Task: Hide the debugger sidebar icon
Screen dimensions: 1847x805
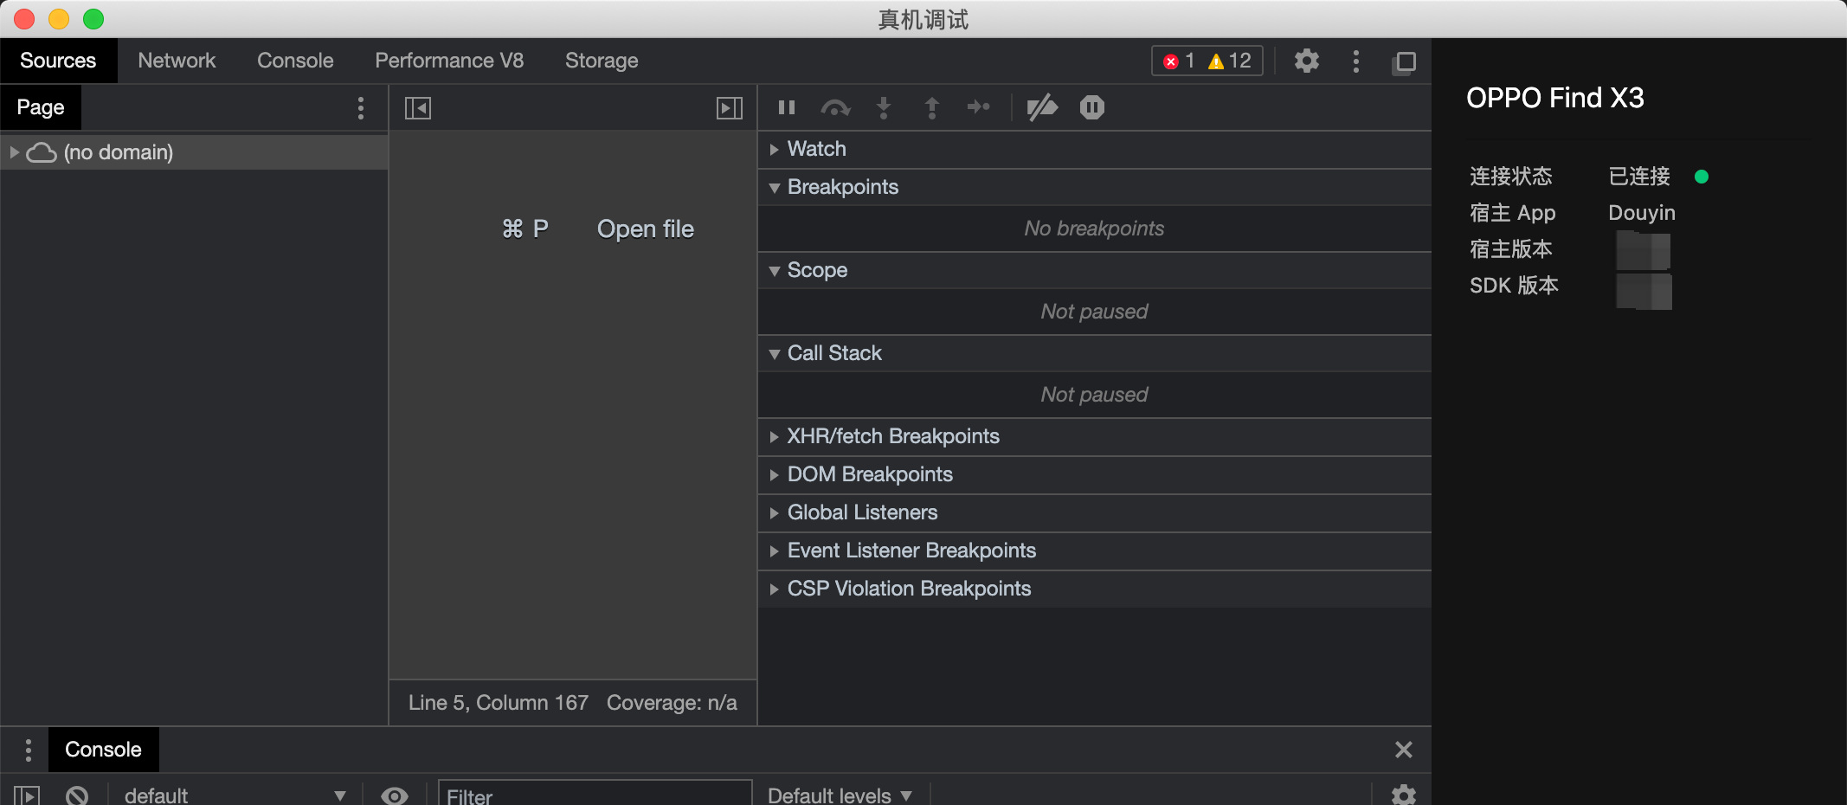Action: (x=729, y=107)
